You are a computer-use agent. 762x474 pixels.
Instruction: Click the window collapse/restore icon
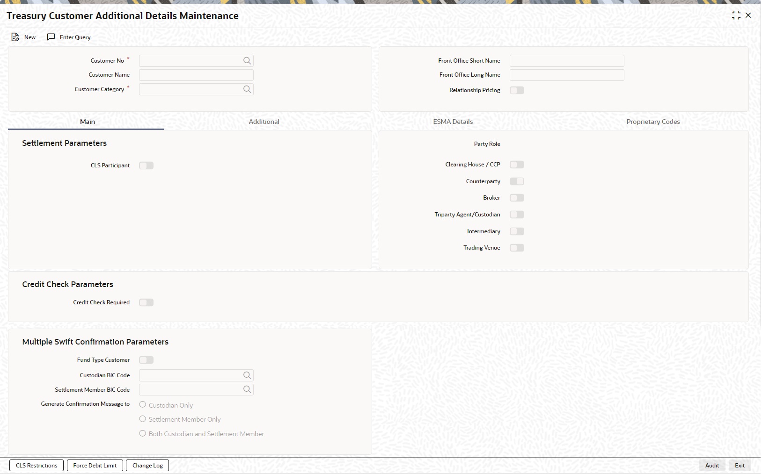click(x=736, y=15)
